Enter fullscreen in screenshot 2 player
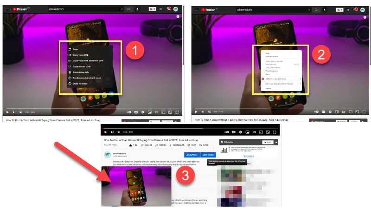Screen dimensions: 371x209 (x=364, y=111)
